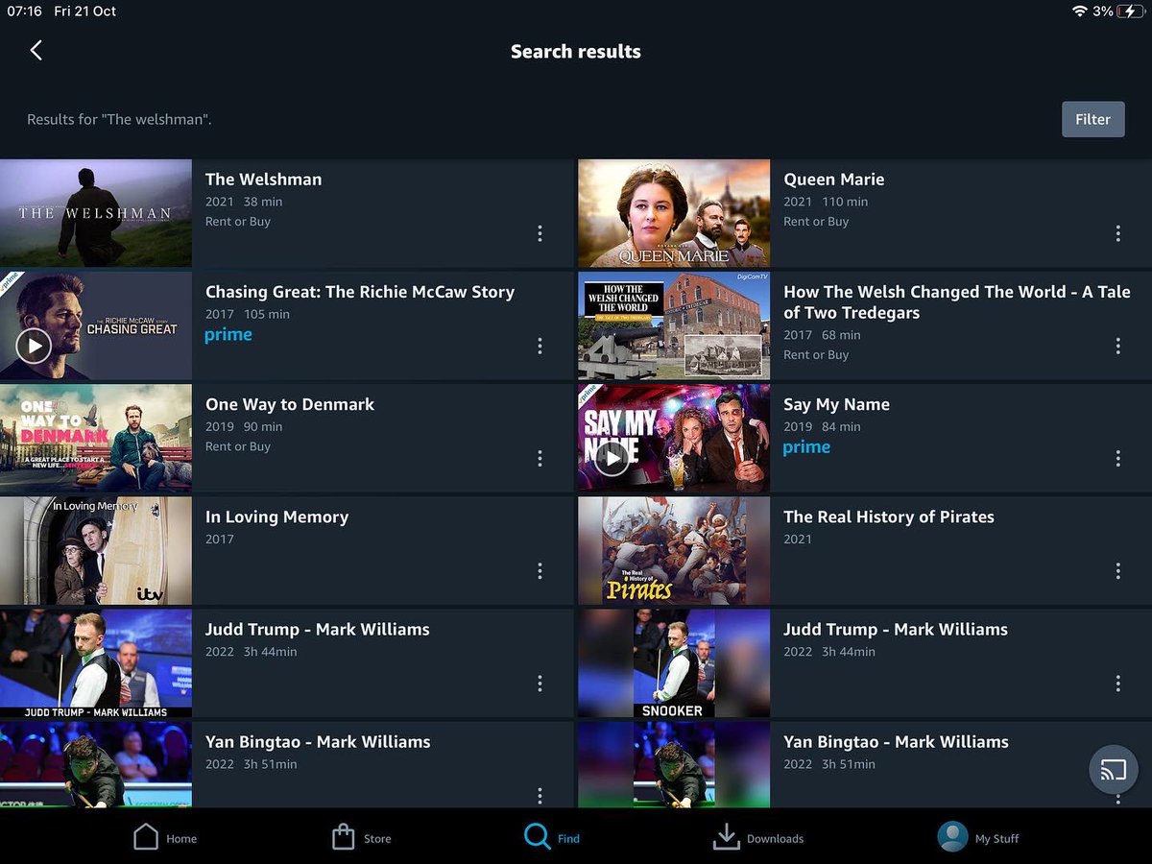Viewport: 1152px width, 864px height.
Task: Open more options for In Loving Memory
Action: click(540, 571)
